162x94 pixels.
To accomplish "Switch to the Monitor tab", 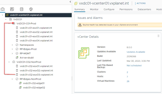I will 94,9.
